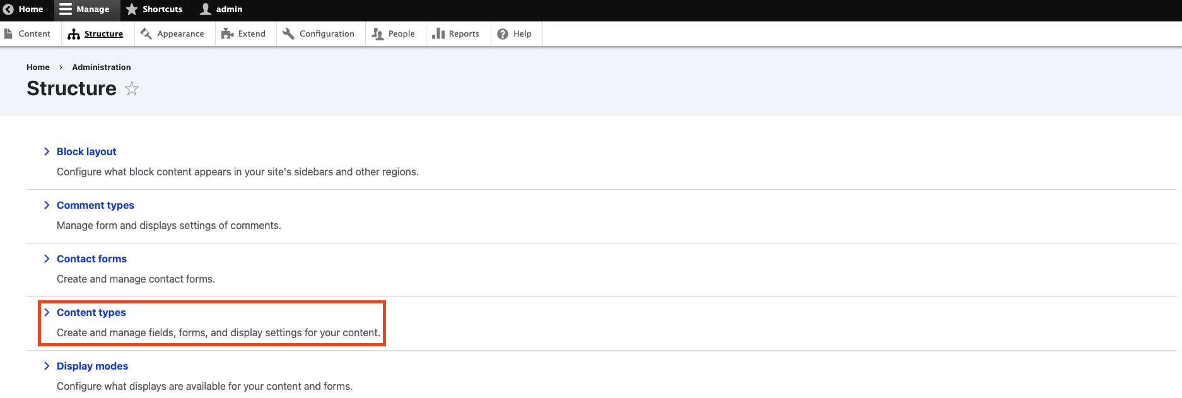Toggle the Manage toolbar tab
The width and height of the screenshot is (1182, 398).
[87, 9]
